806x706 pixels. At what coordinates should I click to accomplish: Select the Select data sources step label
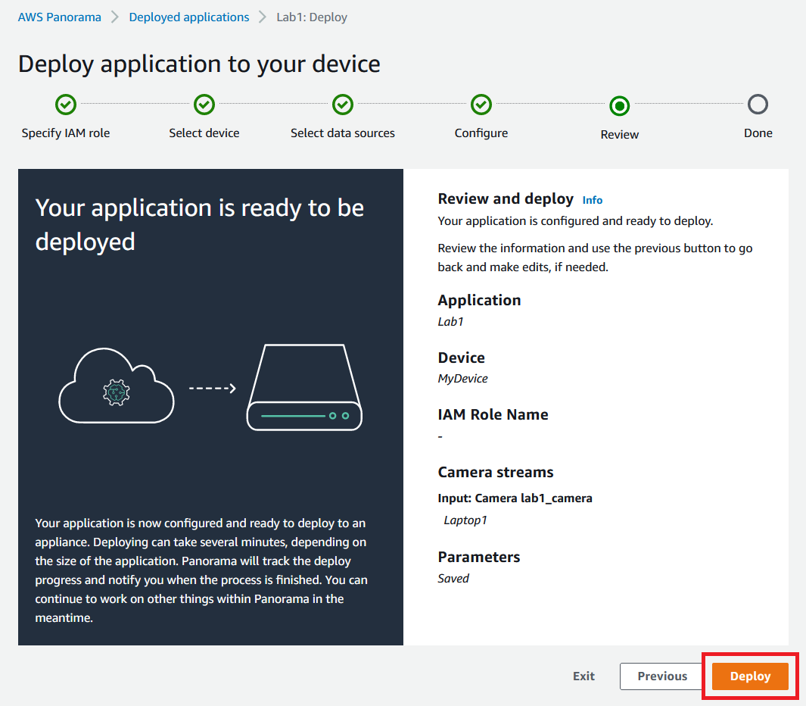click(x=342, y=133)
